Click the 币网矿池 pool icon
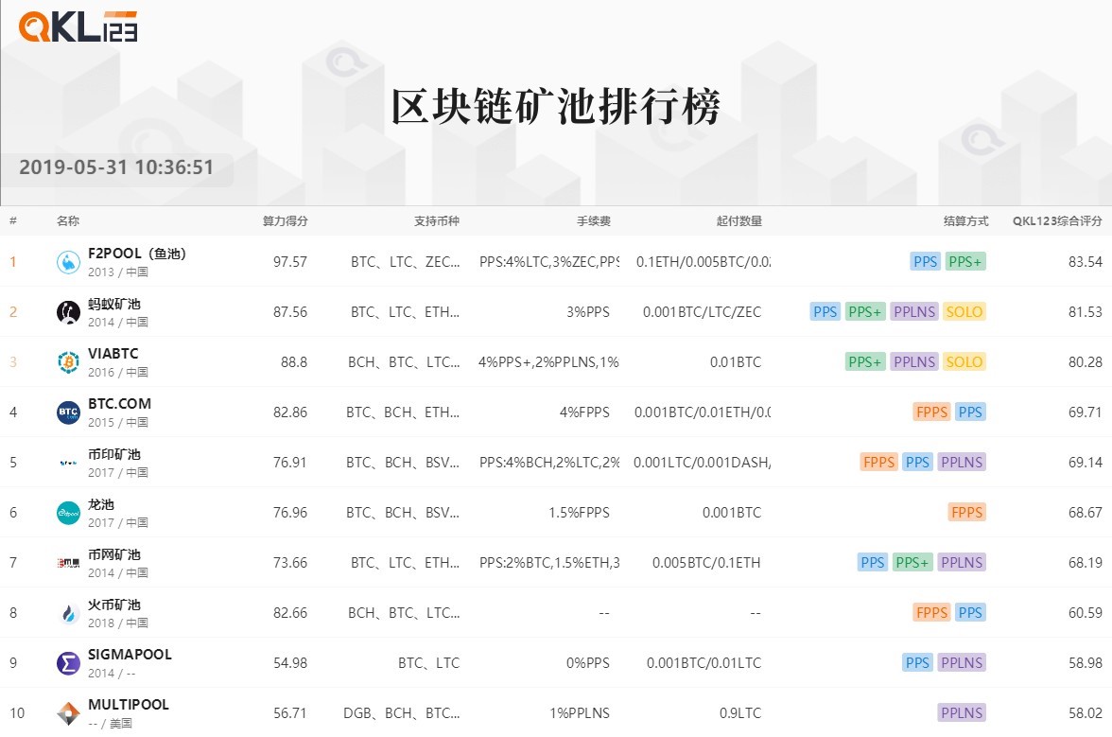1112x737 pixels. [68, 563]
